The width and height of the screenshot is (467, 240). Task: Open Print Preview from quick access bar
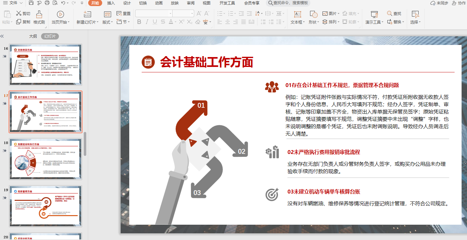[x=55, y=3]
